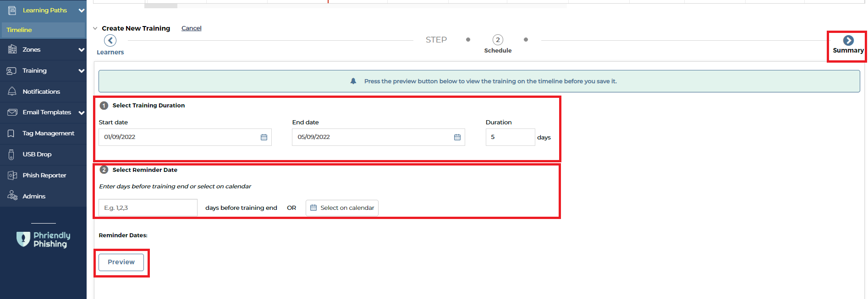Expand the Email Templates chevron
The height and width of the screenshot is (299, 868).
click(x=82, y=112)
